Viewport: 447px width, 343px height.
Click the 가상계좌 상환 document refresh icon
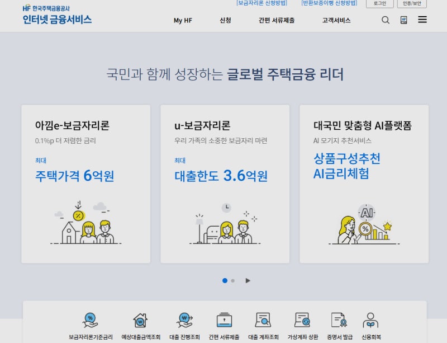tap(302, 320)
